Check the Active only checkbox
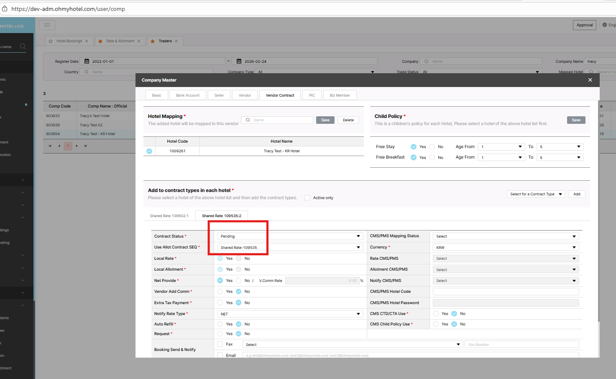This screenshot has height=379, width=616. [x=307, y=198]
